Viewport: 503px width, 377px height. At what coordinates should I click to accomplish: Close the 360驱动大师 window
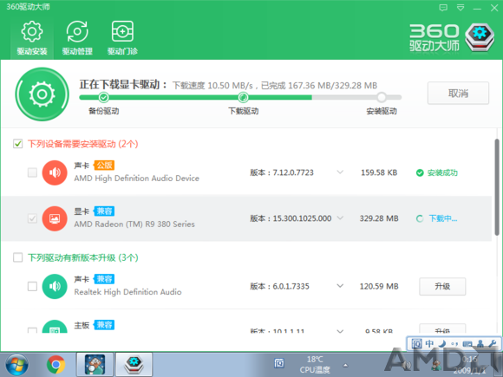tap(494, 8)
